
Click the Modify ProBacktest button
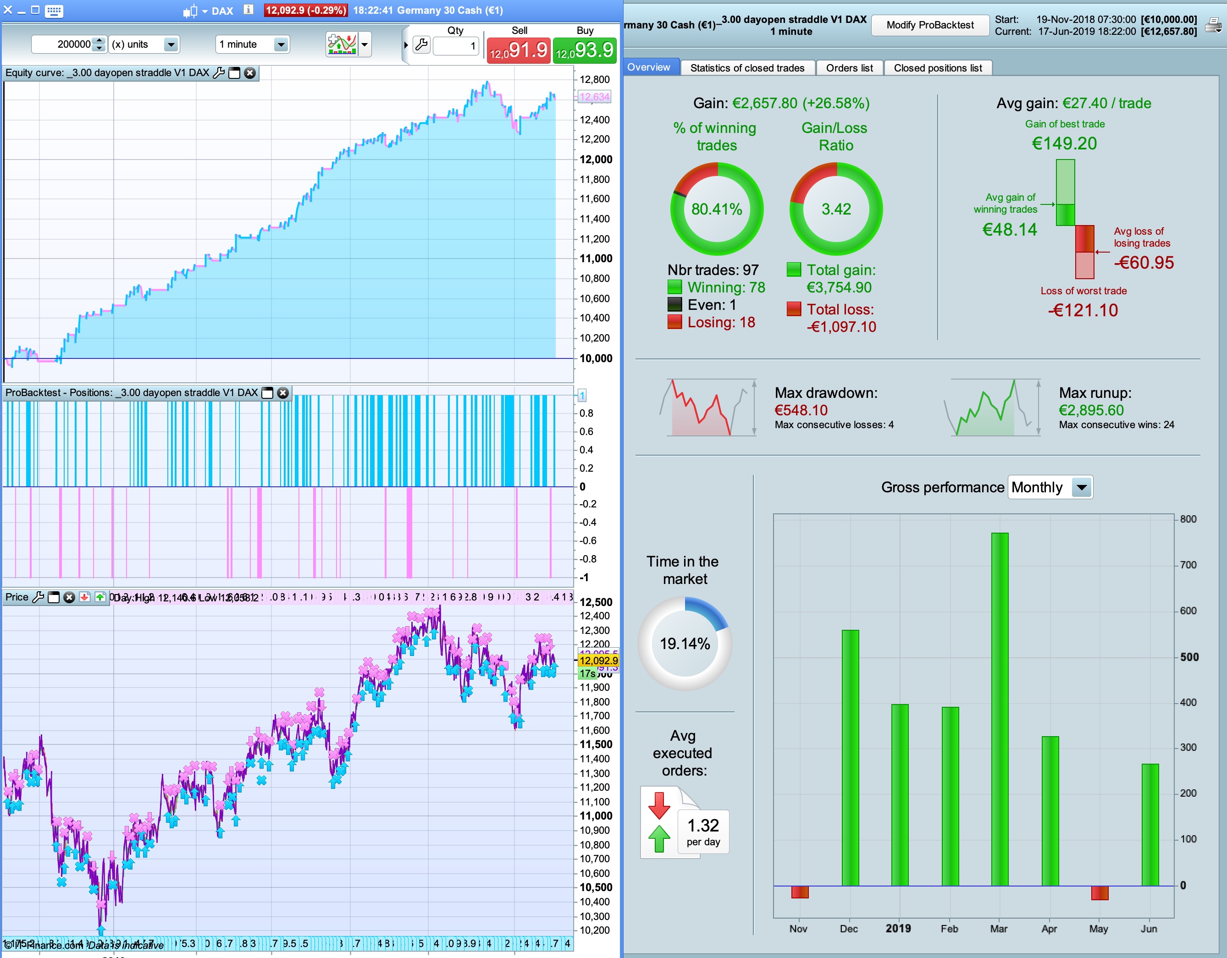930,25
